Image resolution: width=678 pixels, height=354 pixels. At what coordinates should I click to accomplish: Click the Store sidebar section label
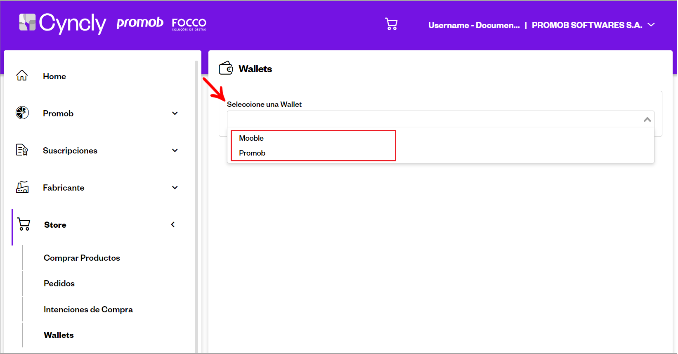click(55, 225)
